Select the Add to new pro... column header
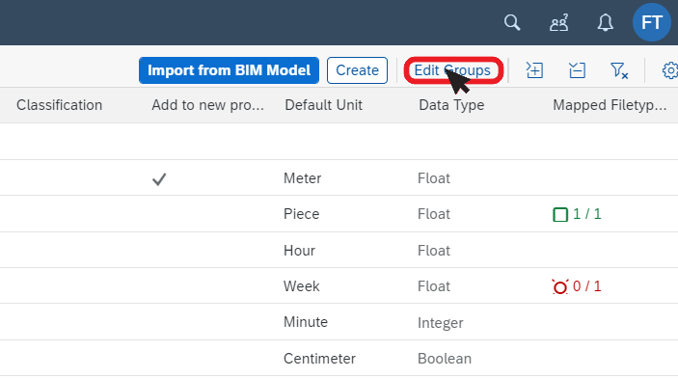 [x=207, y=105]
